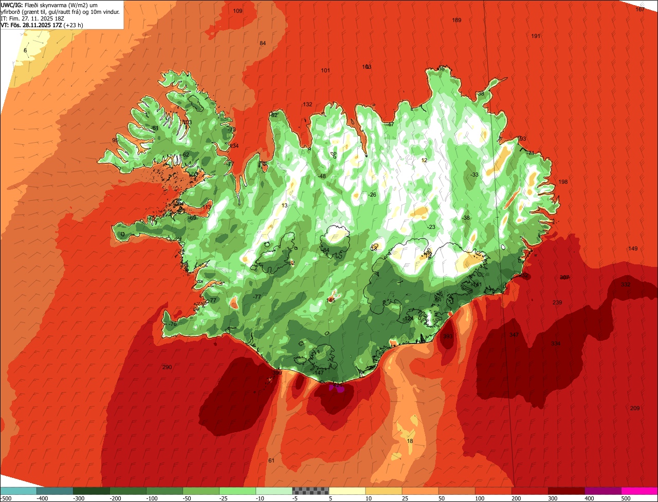Screen dimensions: 658x502
Task: Click the value -23 on the map
Action: (431, 227)
